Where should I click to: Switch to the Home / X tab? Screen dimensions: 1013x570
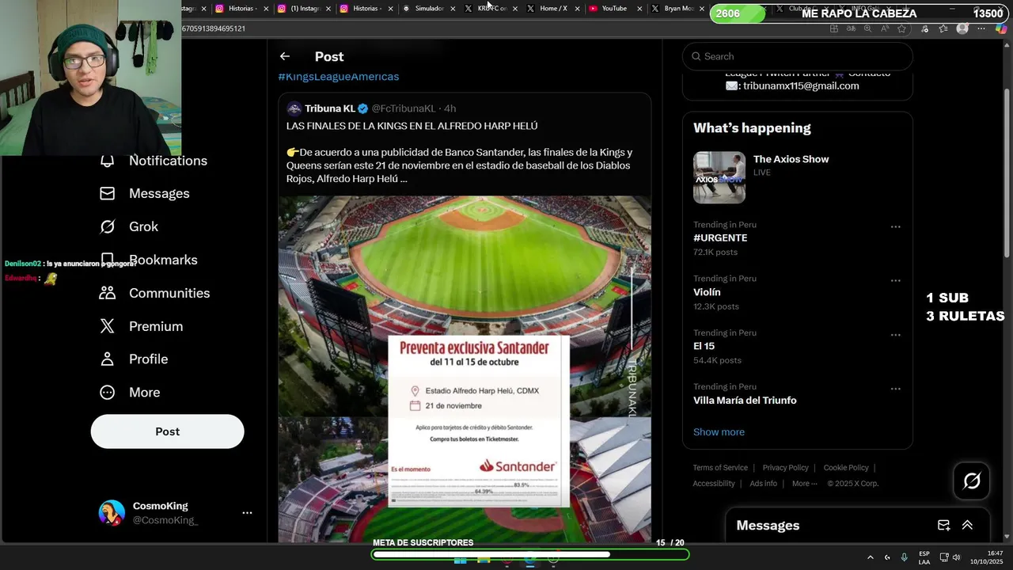(553, 9)
